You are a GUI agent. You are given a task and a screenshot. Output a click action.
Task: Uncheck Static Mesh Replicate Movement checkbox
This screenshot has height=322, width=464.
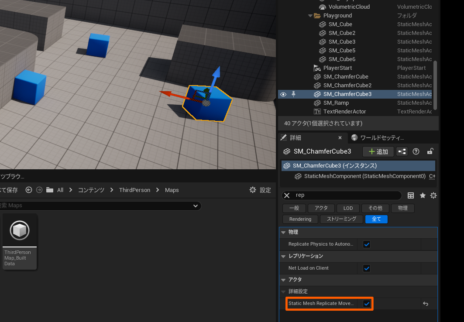(x=367, y=304)
